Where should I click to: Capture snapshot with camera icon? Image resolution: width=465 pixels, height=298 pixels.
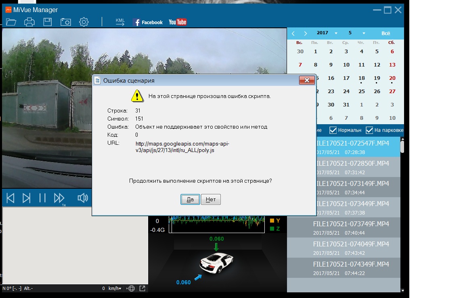[x=65, y=22]
